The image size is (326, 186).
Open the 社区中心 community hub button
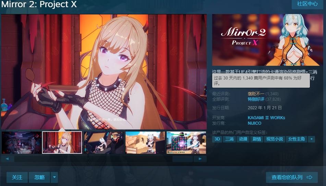pos(307,4)
